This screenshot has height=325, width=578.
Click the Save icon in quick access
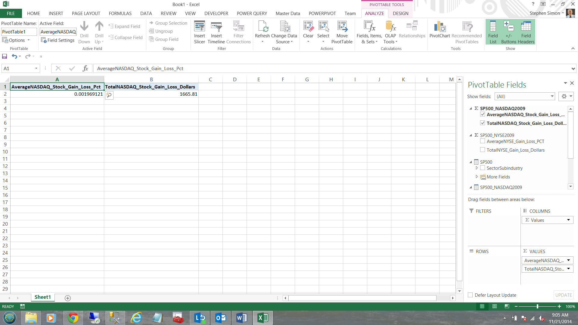[x=5, y=56]
